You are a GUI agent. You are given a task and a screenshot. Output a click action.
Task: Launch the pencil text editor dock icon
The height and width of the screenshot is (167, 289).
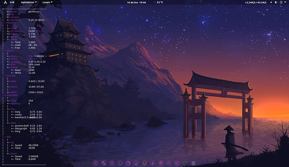point(177,163)
